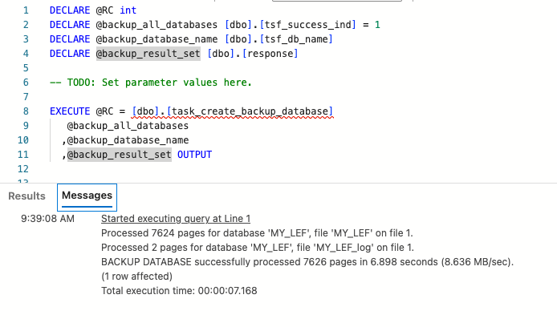Click line number 3 in gutter
557x327 pixels.
click(26, 39)
